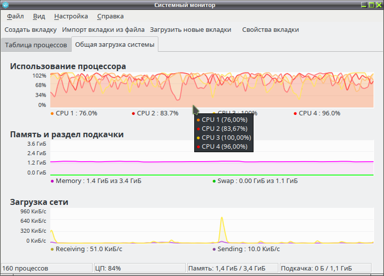The width and height of the screenshot is (384, 276).
Task: Open the Настройка menu
Action: pyautogui.click(x=71, y=16)
